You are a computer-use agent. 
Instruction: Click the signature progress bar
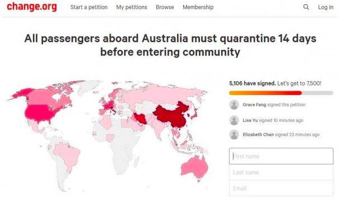(x=281, y=93)
